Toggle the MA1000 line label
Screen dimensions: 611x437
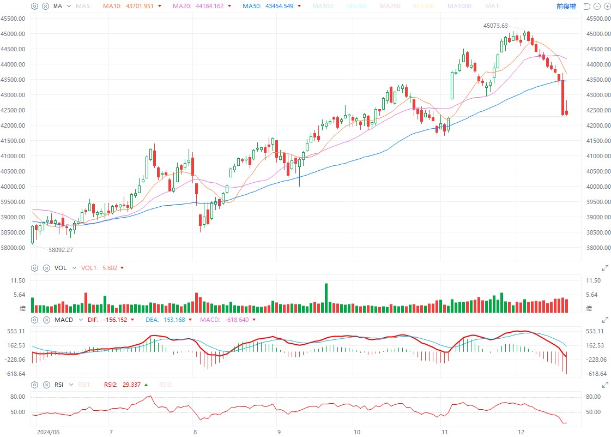[x=460, y=6]
